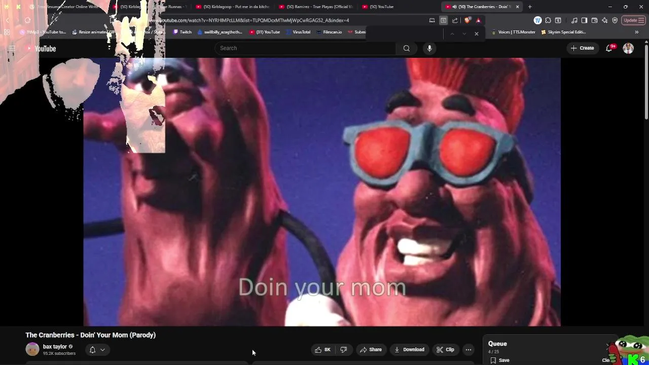
Task: Save the Queue as a playlist
Action: (x=500, y=360)
